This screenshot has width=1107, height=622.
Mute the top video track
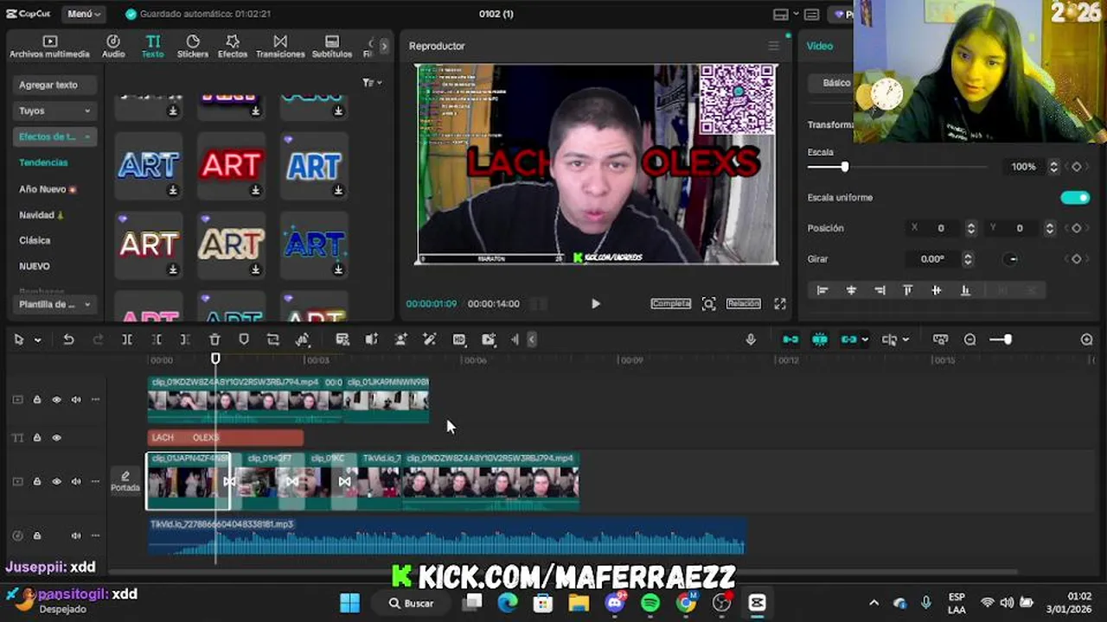tap(76, 399)
